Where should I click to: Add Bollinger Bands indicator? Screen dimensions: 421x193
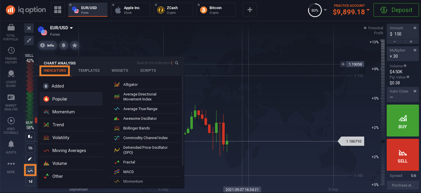[146, 128]
